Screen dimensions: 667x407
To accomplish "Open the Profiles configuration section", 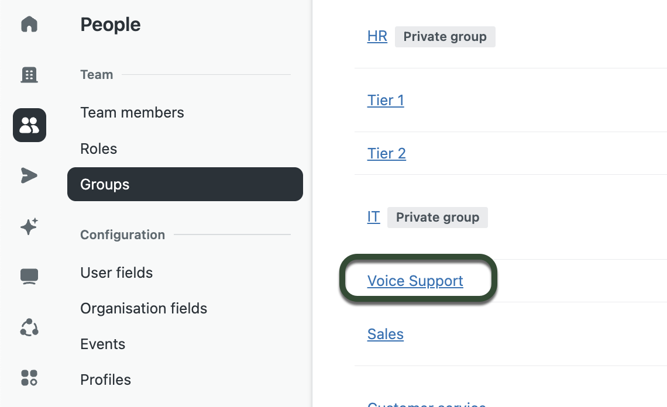I will pos(105,380).
